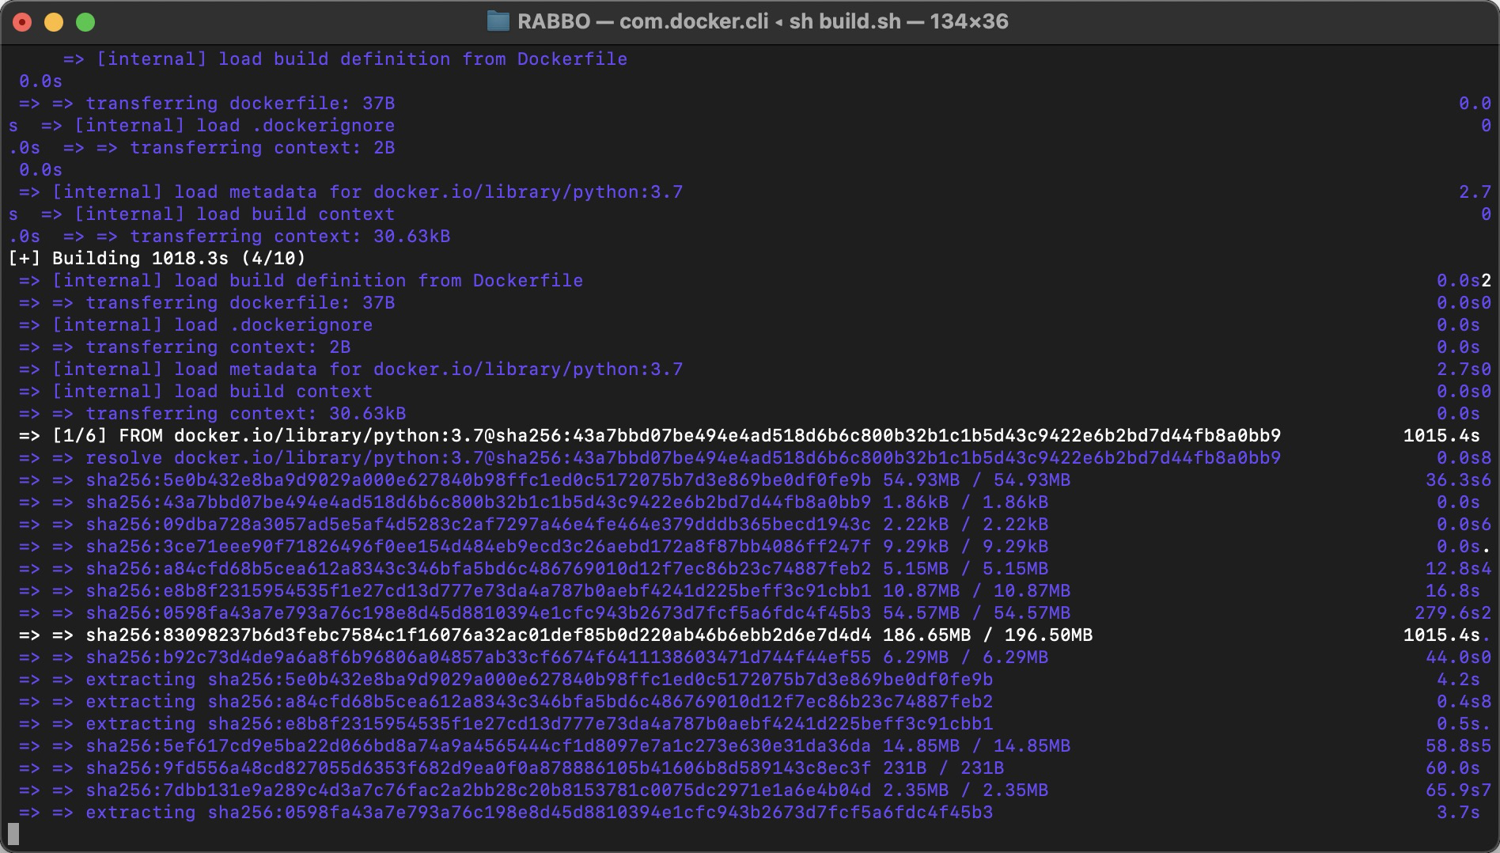The height and width of the screenshot is (853, 1500).
Task: Click the window title text 'sh build.sh'
Action: tap(844, 21)
